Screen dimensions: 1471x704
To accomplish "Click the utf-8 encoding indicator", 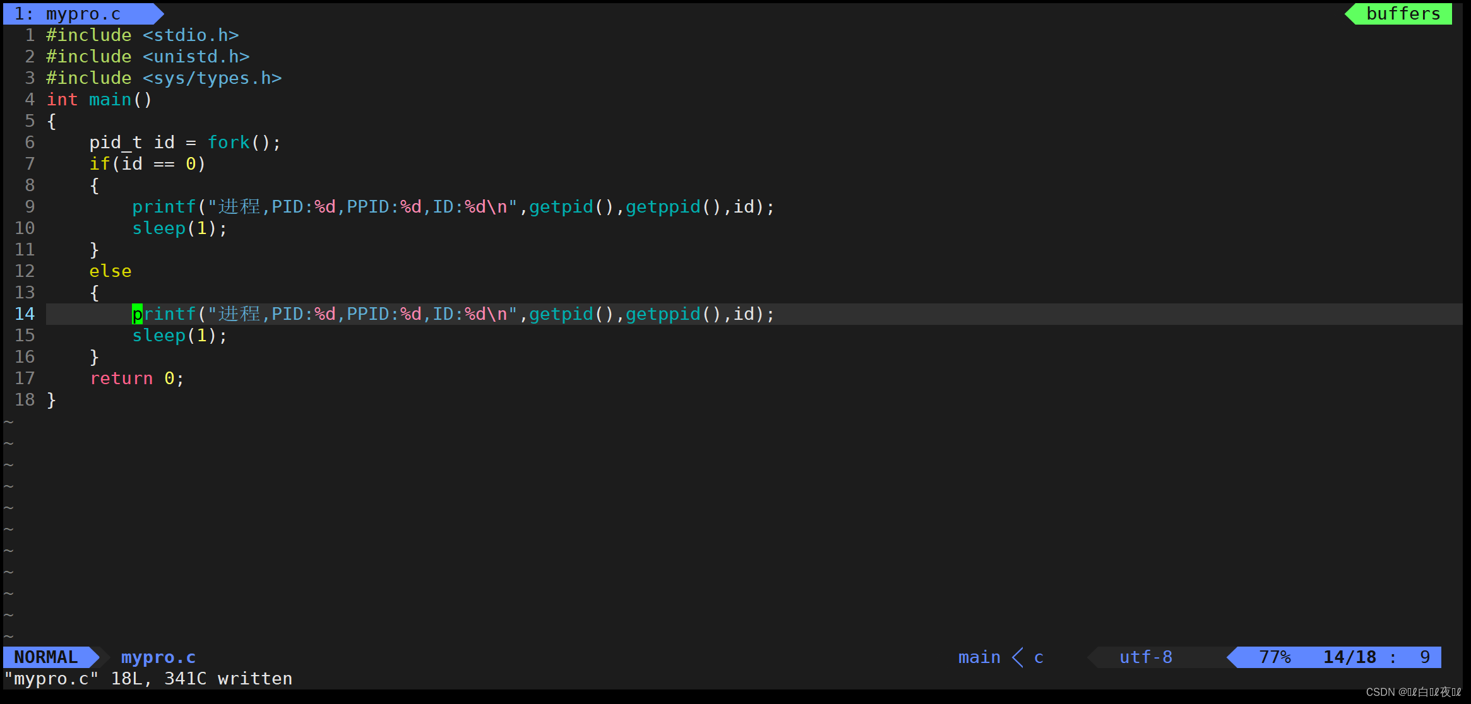I will [1146, 657].
